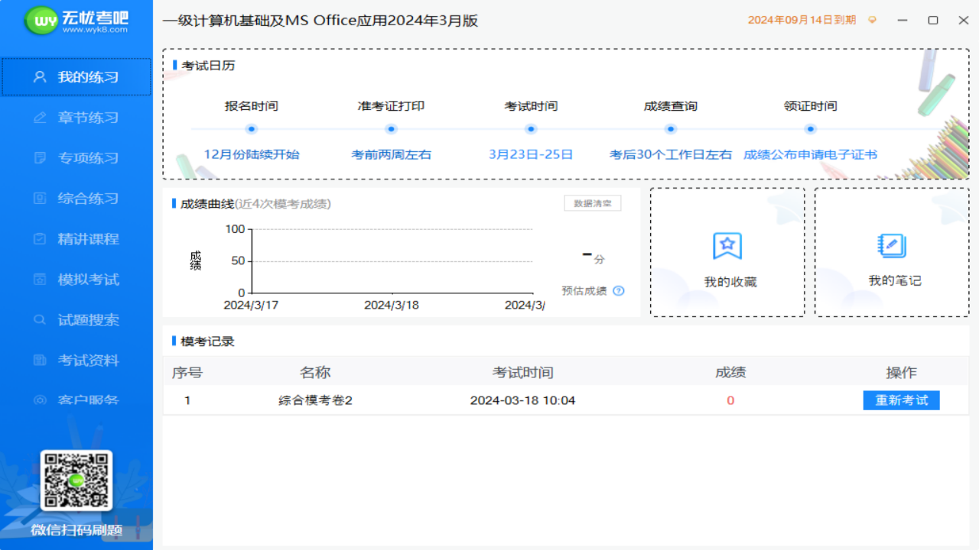
Task: Select the 综合模考卷2 record row
Action: tap(565, 400)
